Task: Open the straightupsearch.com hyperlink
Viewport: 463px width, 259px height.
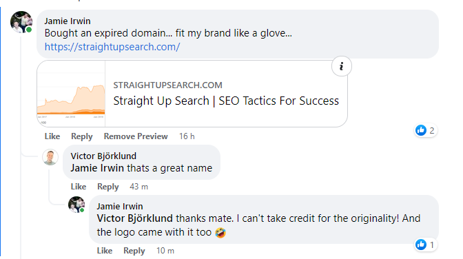Action: click(x=112, y=47)
